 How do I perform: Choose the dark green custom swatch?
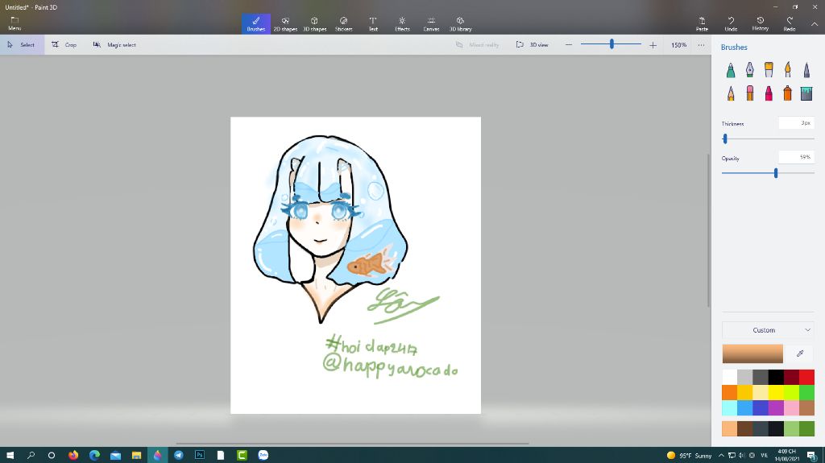pyautogui.click(x=806, y=428)
